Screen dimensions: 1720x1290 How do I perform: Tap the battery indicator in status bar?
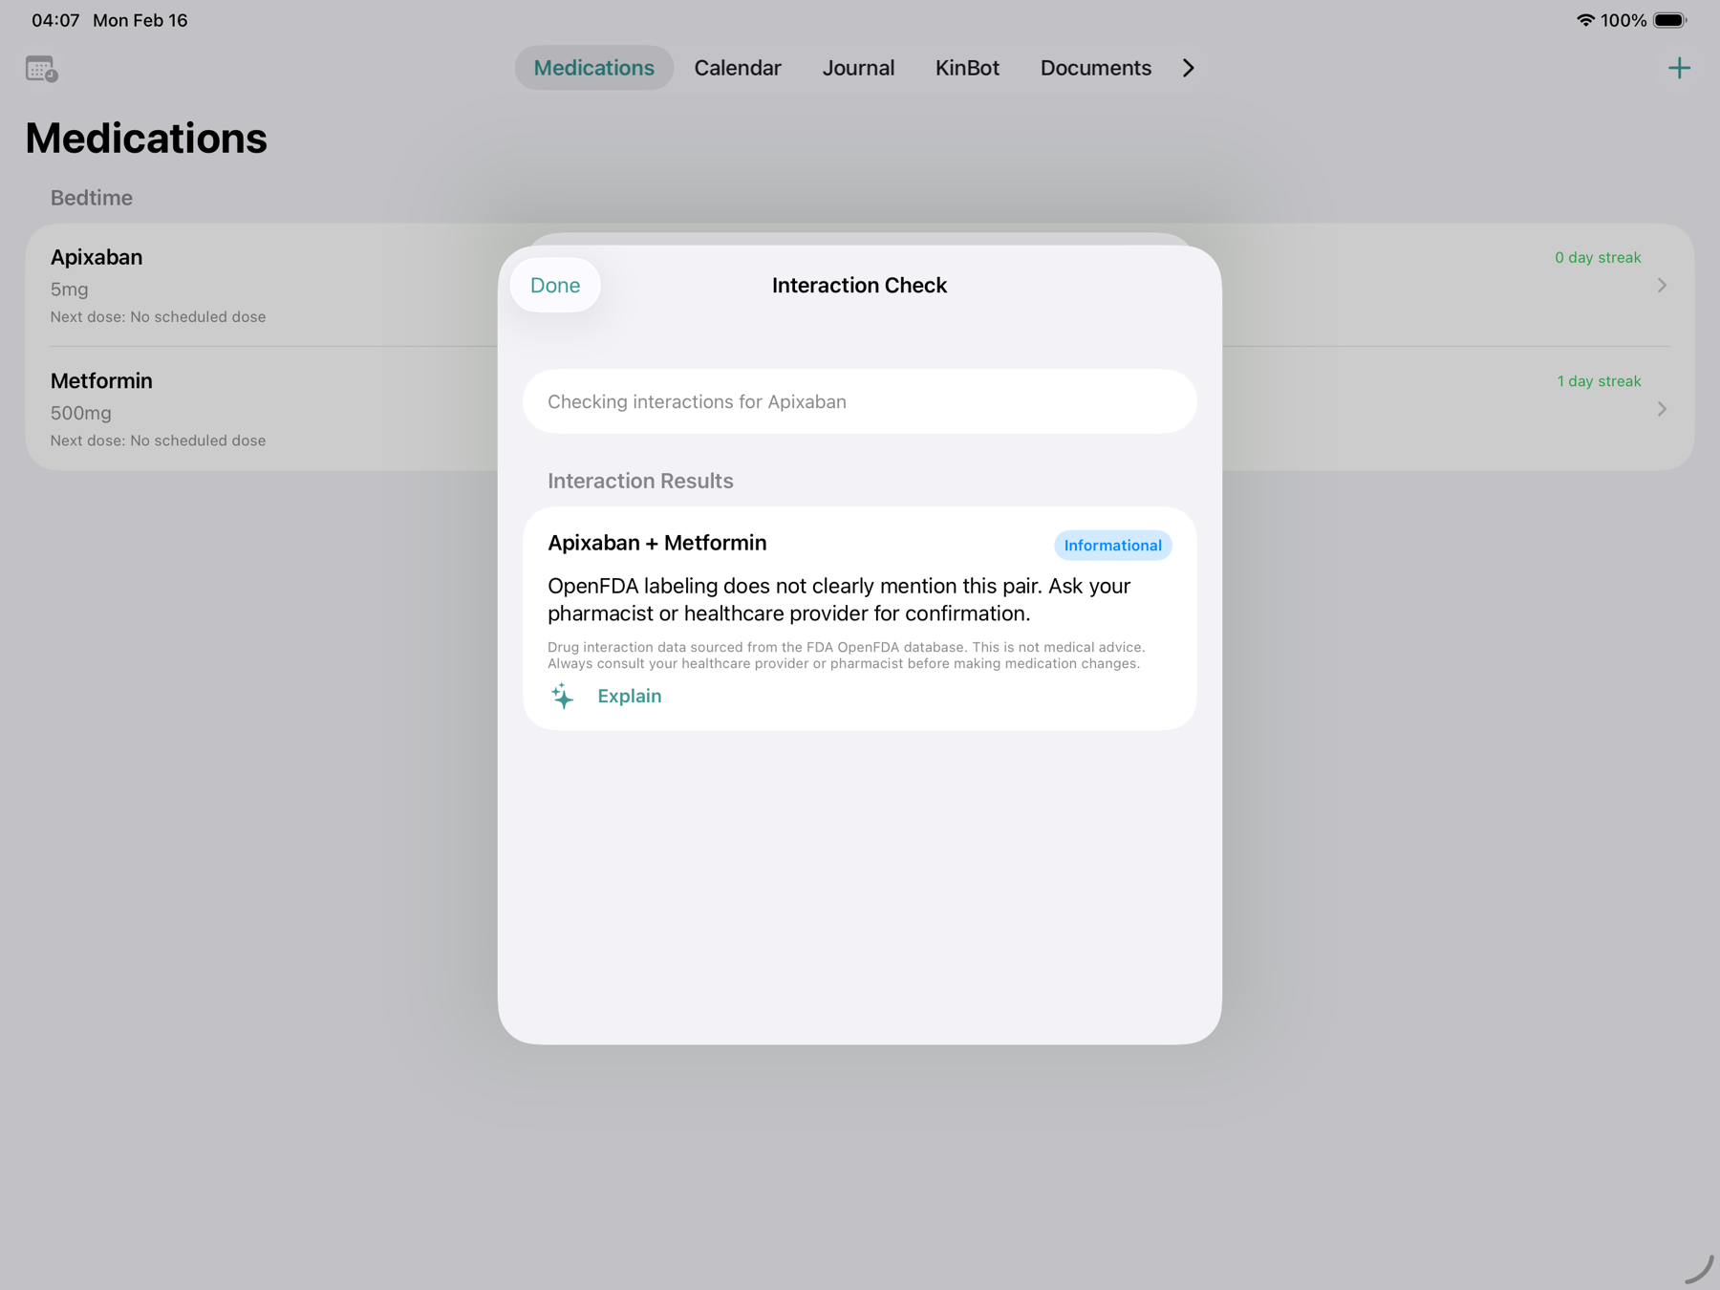click(1667, 19)
